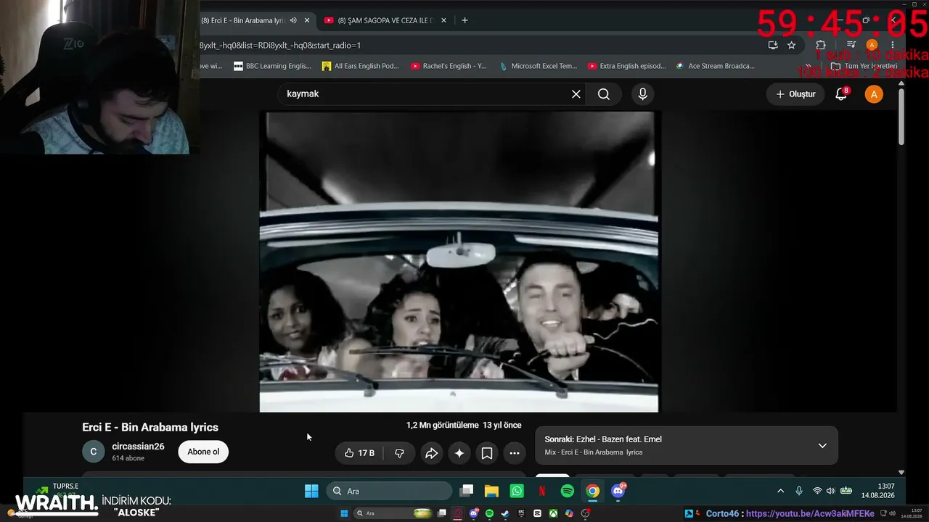This screenshot has width=929, height=522.
Task: Click the YouTube page vertical scrollbar
Action: (x=901, y=117)
